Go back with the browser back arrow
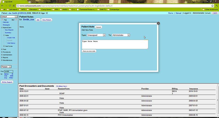219x118 pixels. [x=2, y=6]
